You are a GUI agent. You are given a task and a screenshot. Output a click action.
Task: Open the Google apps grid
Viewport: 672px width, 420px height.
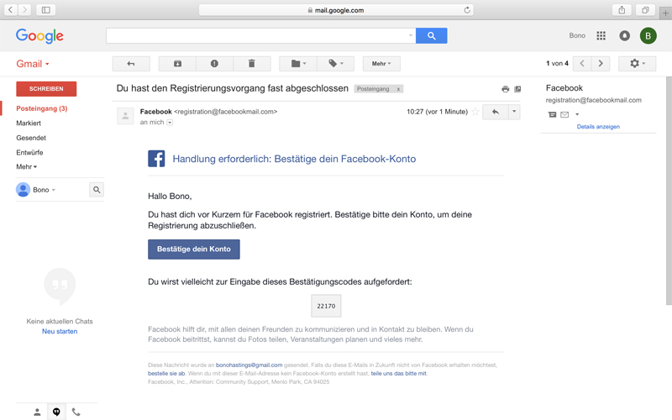tap(601, 35)
